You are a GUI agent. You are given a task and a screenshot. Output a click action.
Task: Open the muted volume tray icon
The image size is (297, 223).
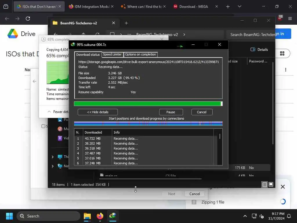point(262,216)
